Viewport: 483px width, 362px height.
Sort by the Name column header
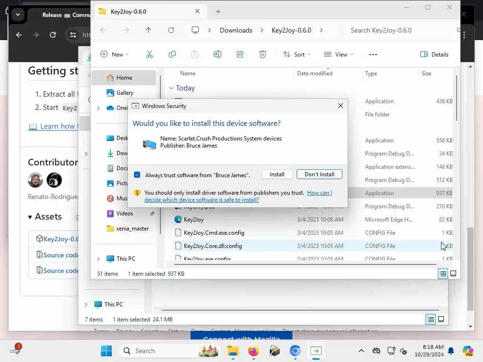coord(188,73)
